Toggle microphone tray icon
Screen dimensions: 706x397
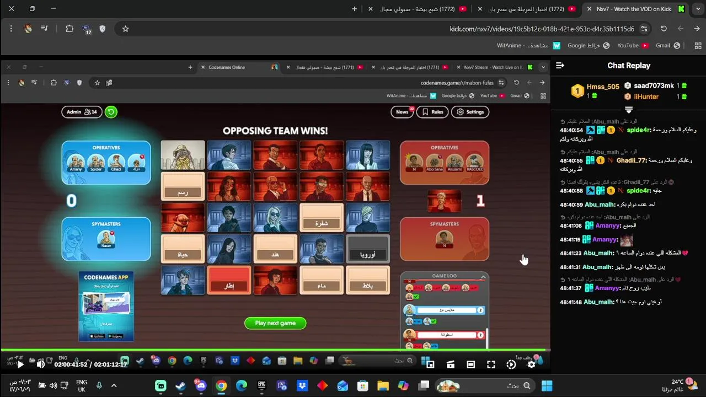point(99,385)
